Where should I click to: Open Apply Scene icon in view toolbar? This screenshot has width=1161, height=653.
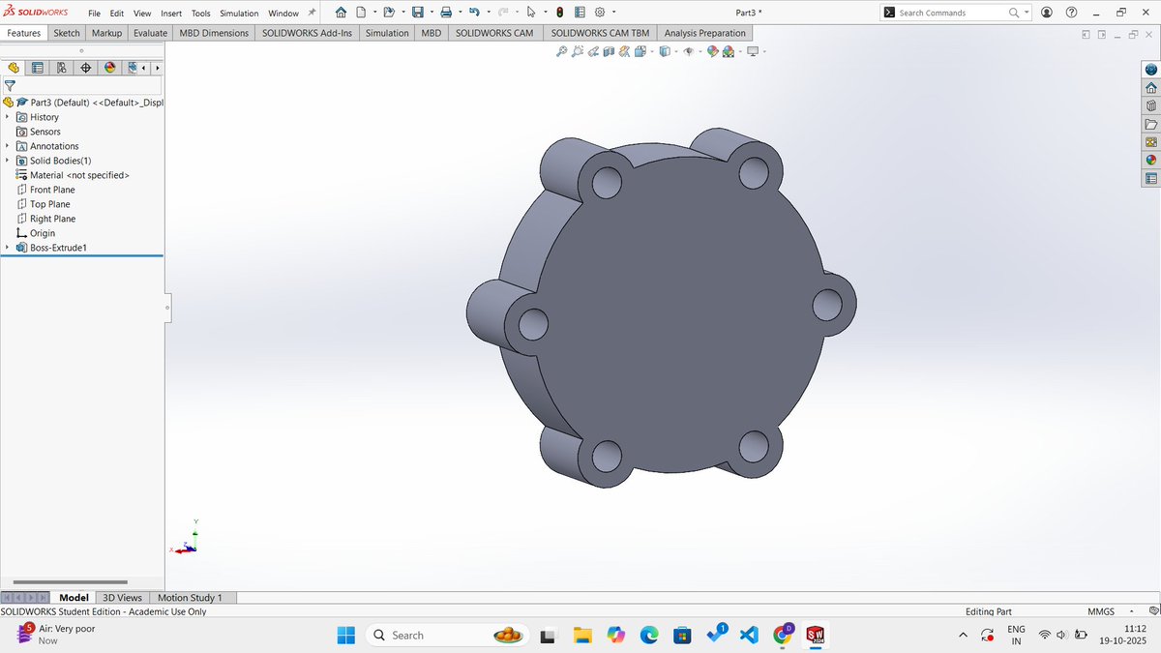click(728, 51)
